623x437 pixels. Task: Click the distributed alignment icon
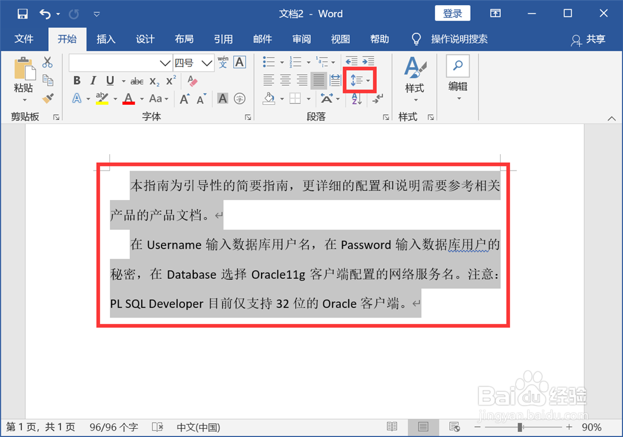(336, 80)
